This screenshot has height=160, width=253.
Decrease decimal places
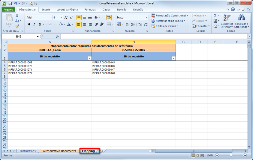click(146, 25)
